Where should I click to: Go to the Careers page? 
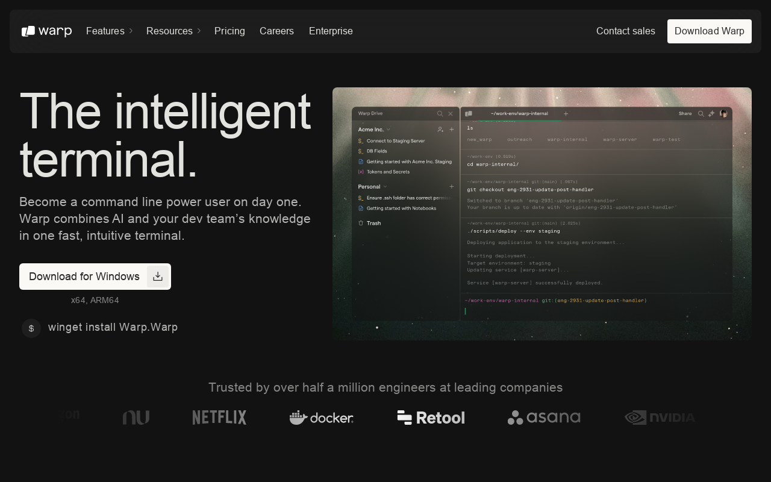276,31
